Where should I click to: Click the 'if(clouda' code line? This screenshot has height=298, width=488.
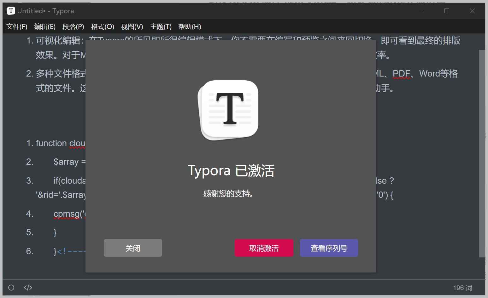click(x=69, y=181)
